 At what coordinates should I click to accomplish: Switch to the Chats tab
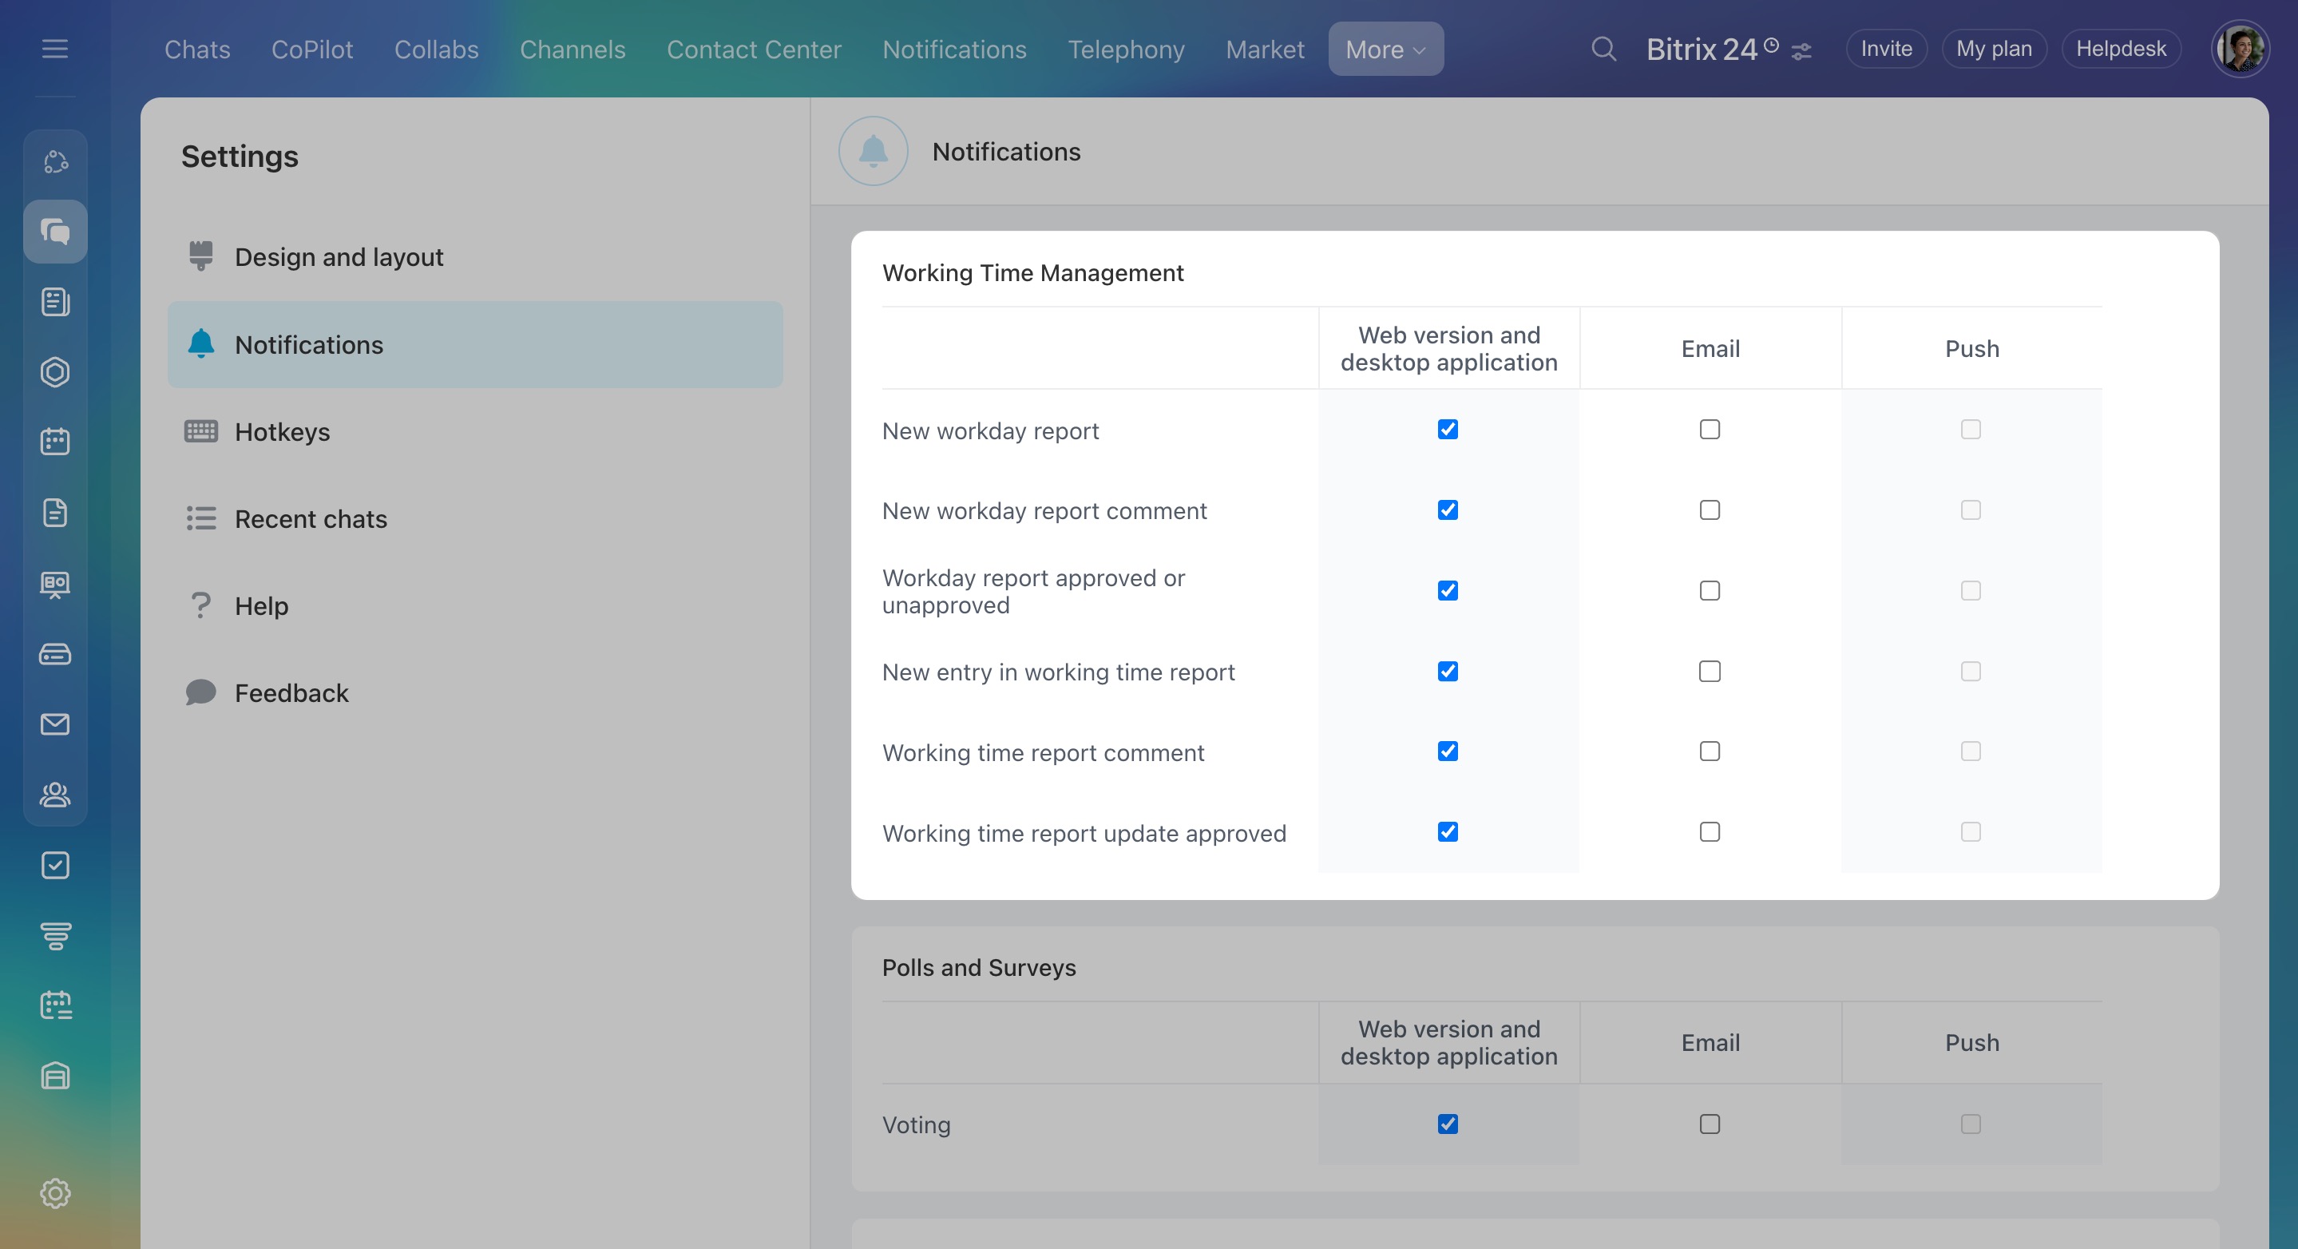click(197, 49)
